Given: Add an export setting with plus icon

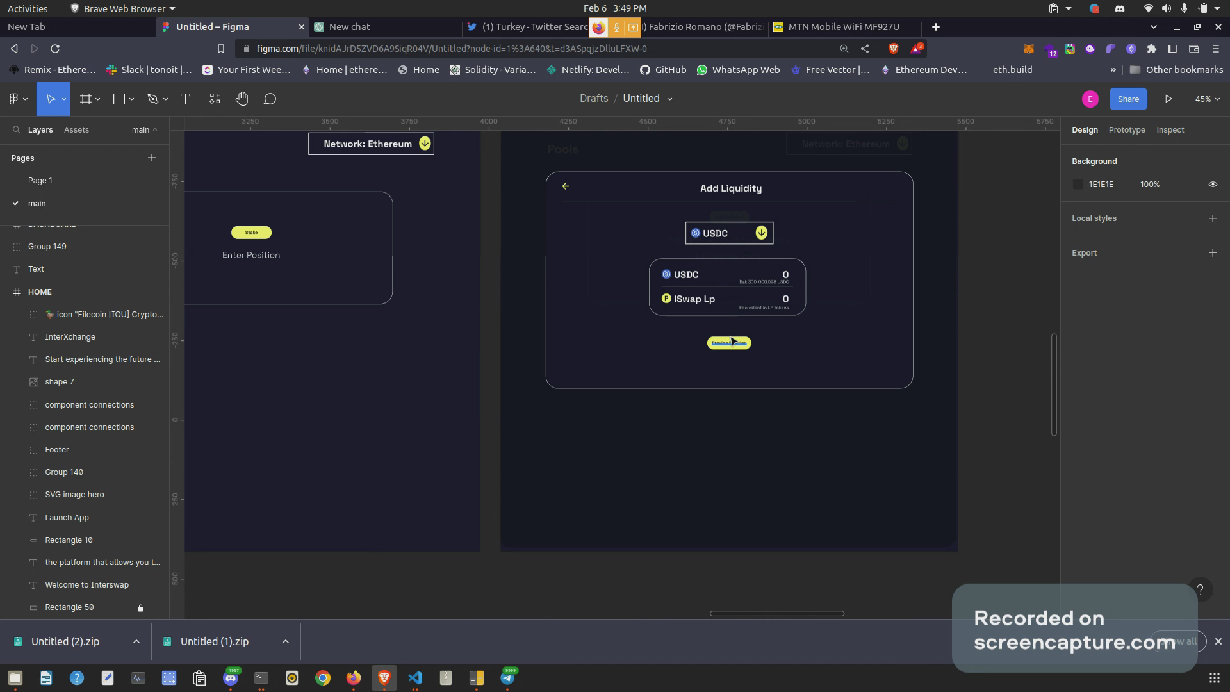Looking at the screenshot, I should (1213, 253).
